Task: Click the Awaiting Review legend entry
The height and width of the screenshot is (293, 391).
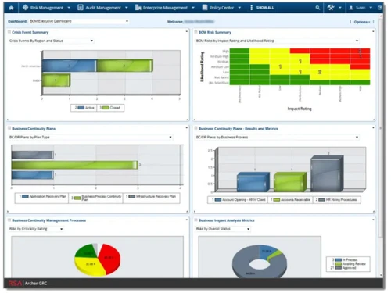Action: point(349,263)
